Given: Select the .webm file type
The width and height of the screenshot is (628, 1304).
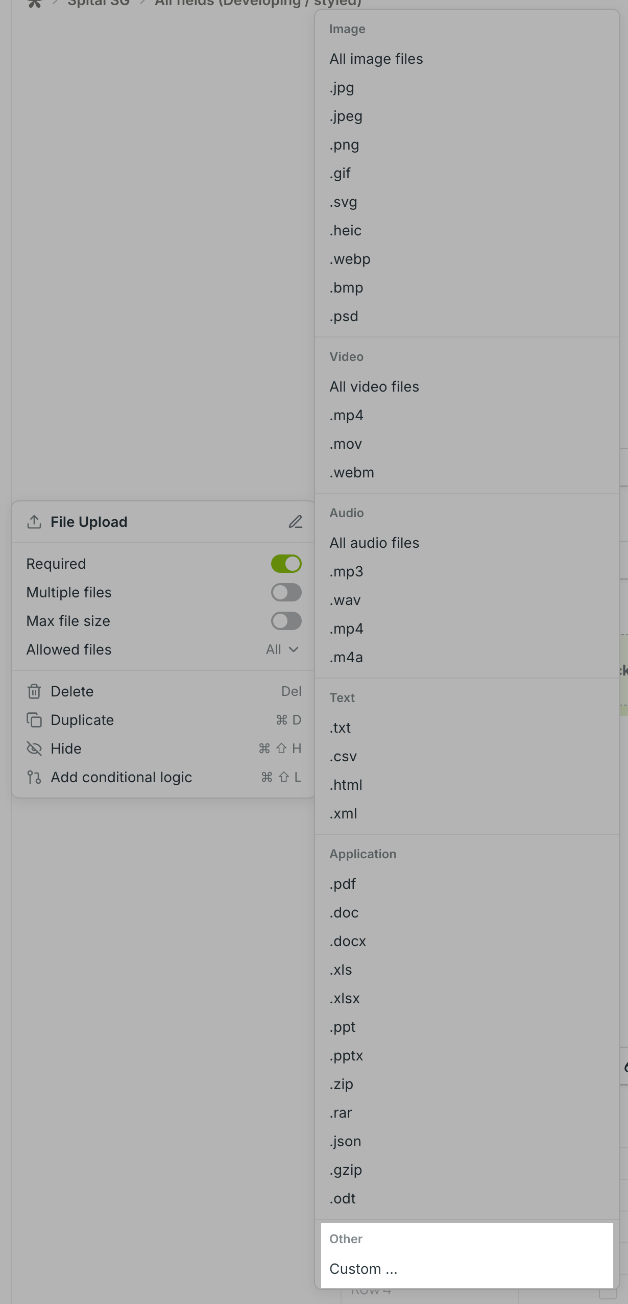Looking at the screenshot, I should [467, 472].
